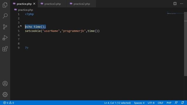
Task: Click the "programmerjk" string
Action: point(74,31)
